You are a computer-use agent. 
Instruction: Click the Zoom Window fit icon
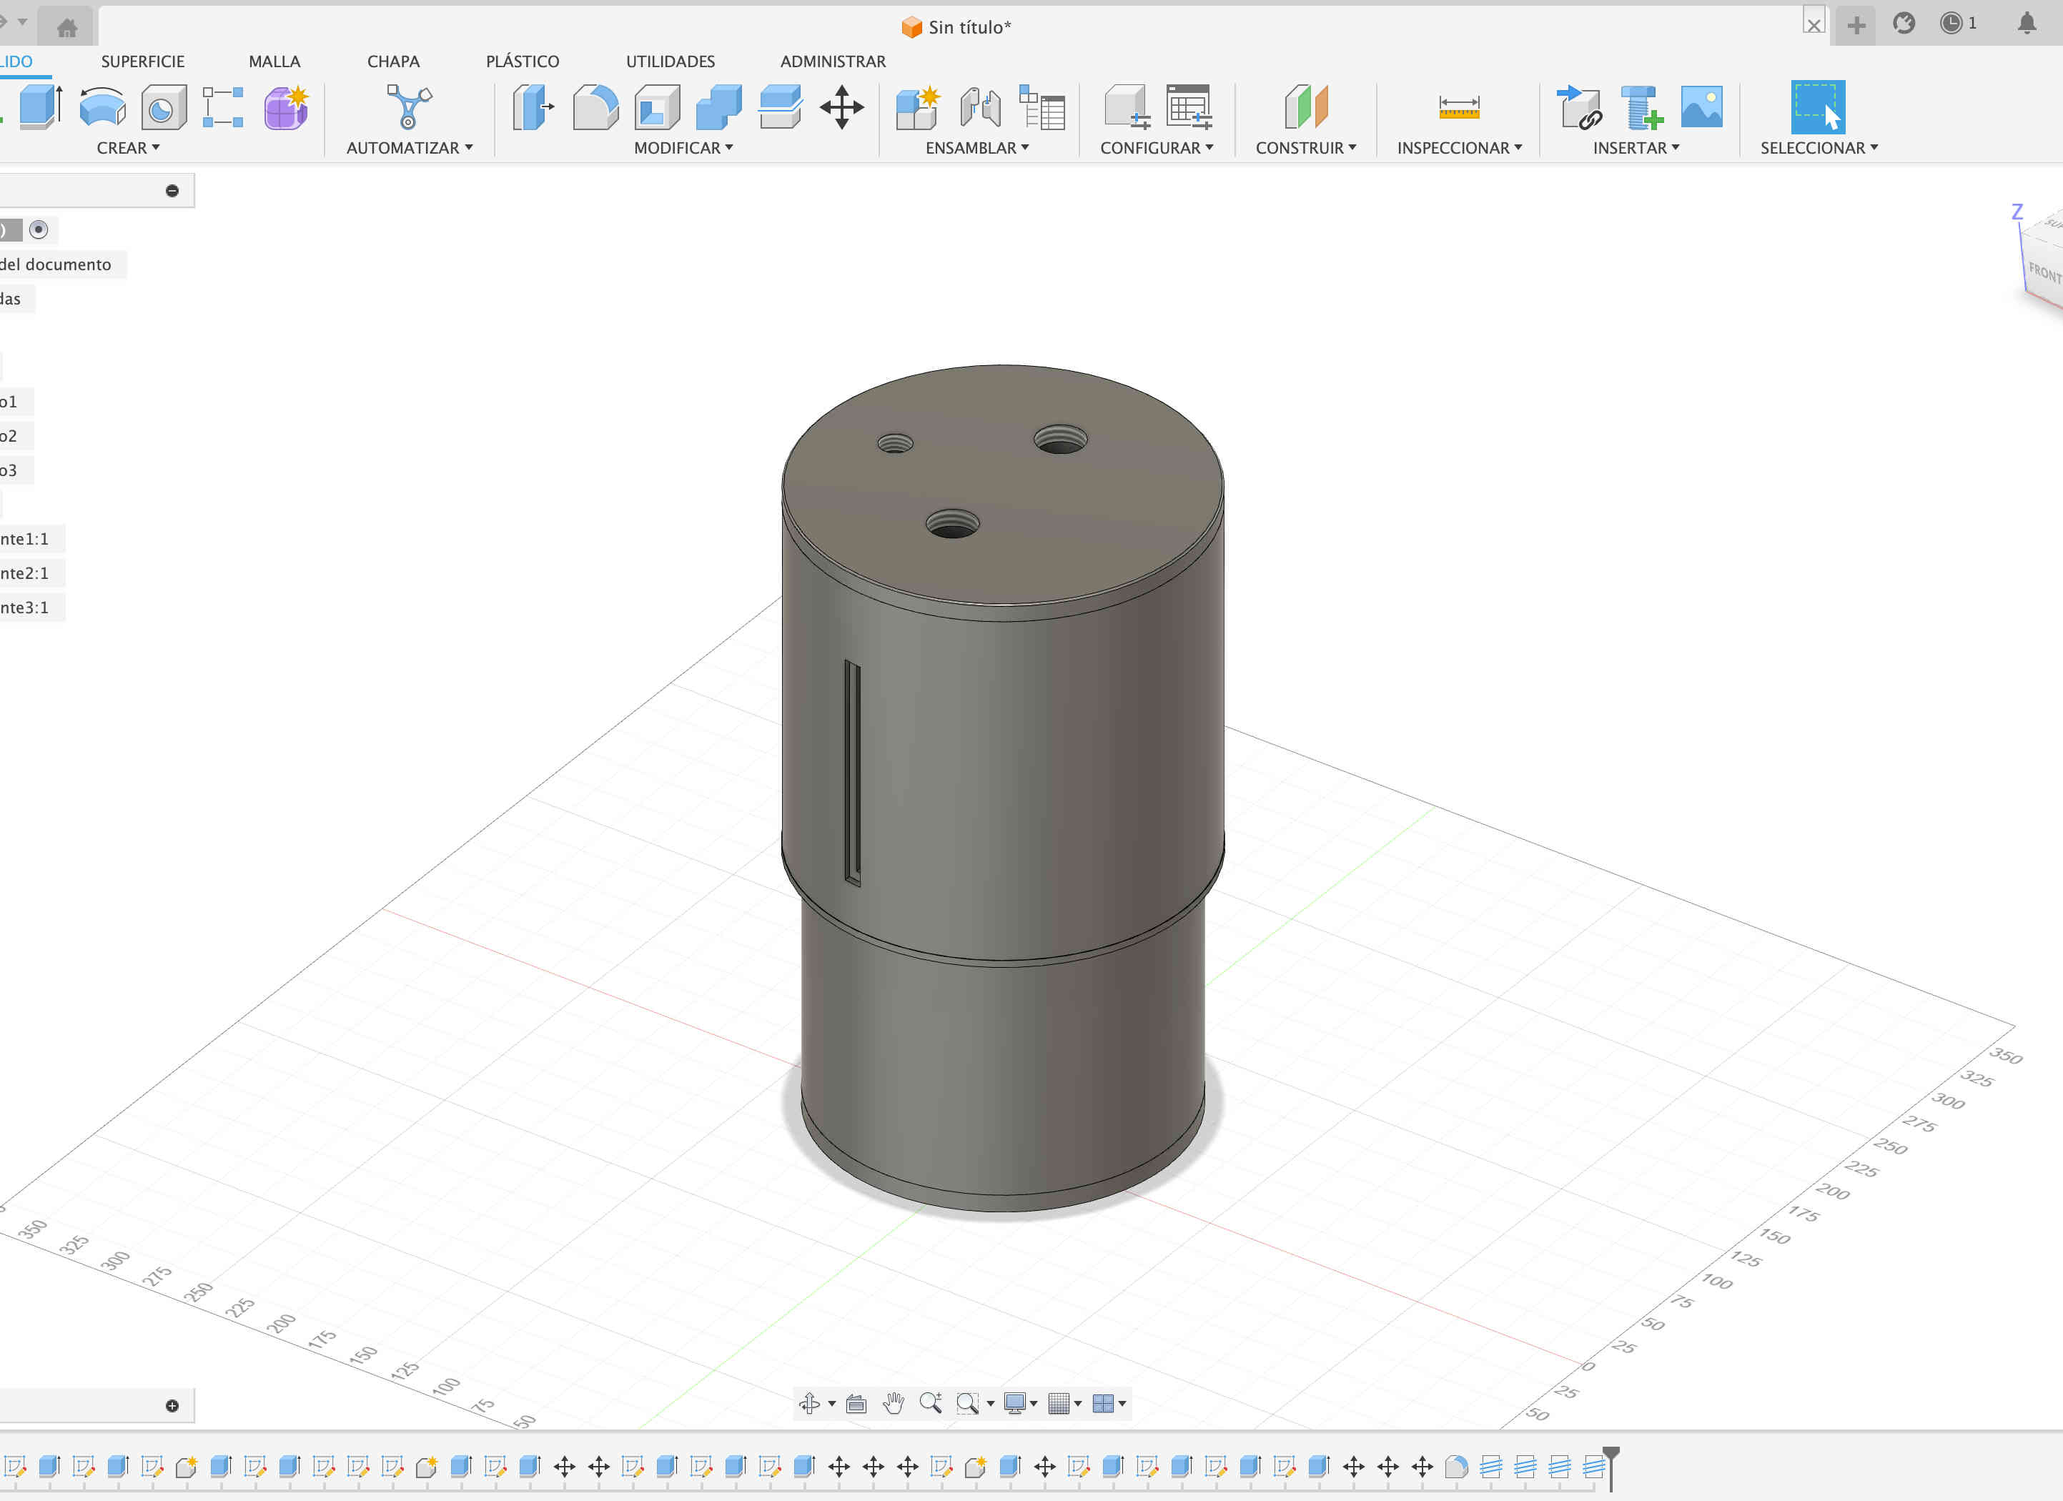967,1404
